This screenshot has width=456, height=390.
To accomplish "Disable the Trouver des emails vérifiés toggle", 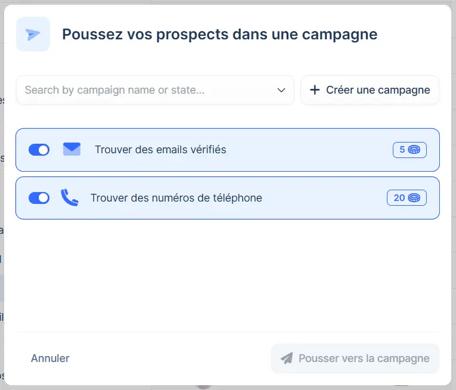I will 39,150.
